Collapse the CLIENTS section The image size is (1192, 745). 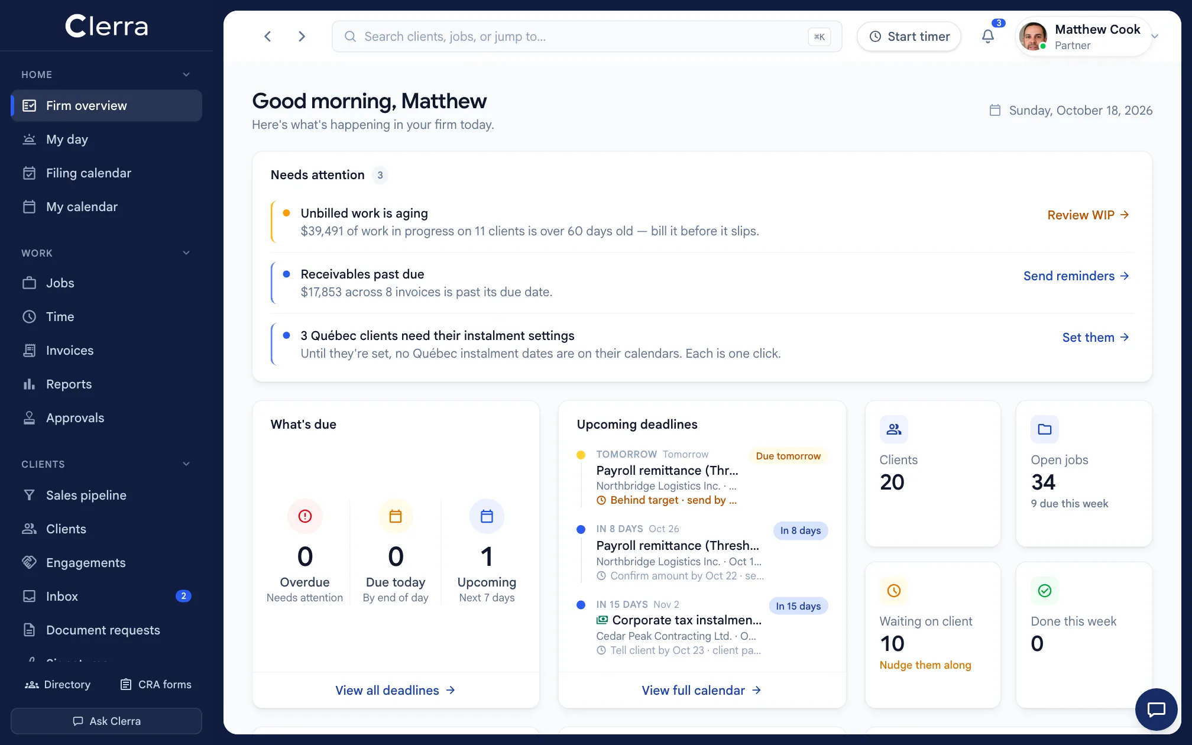(186, 464)
